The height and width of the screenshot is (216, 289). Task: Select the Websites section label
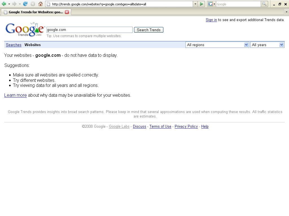[33, 45]
